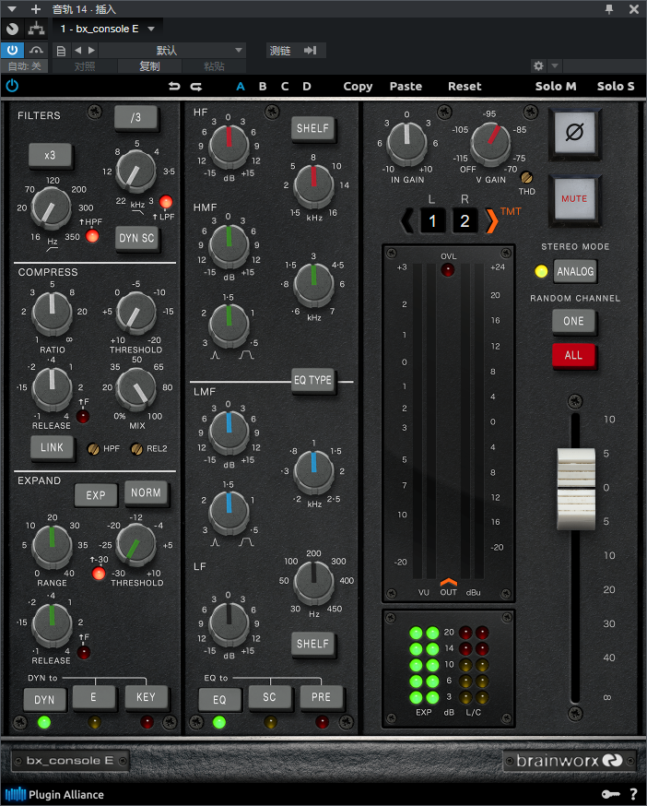
Task: Click next preset right arrow
Action: [x=91, y=51]
